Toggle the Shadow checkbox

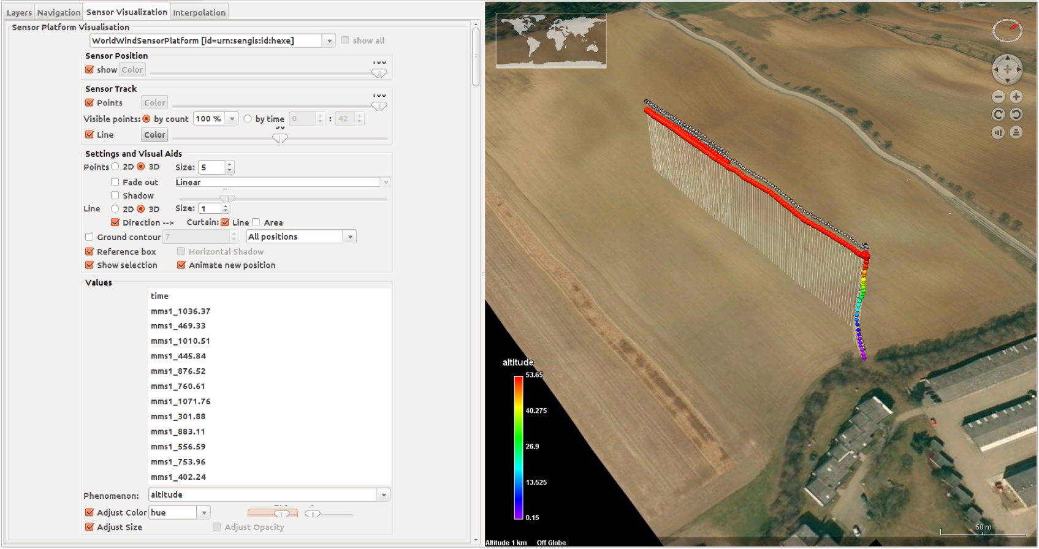coord(115,195)
